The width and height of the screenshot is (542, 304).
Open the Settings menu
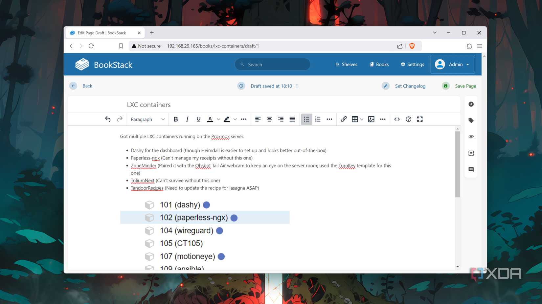tap(412, 64)
